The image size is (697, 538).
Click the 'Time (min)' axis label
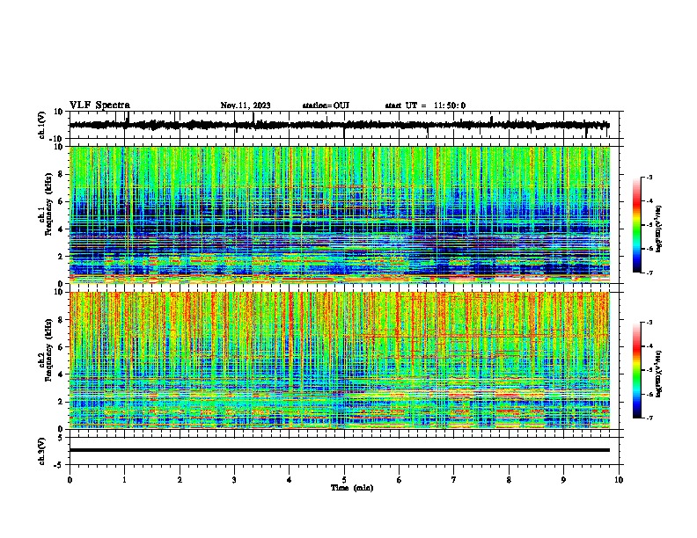click(352, 488)
